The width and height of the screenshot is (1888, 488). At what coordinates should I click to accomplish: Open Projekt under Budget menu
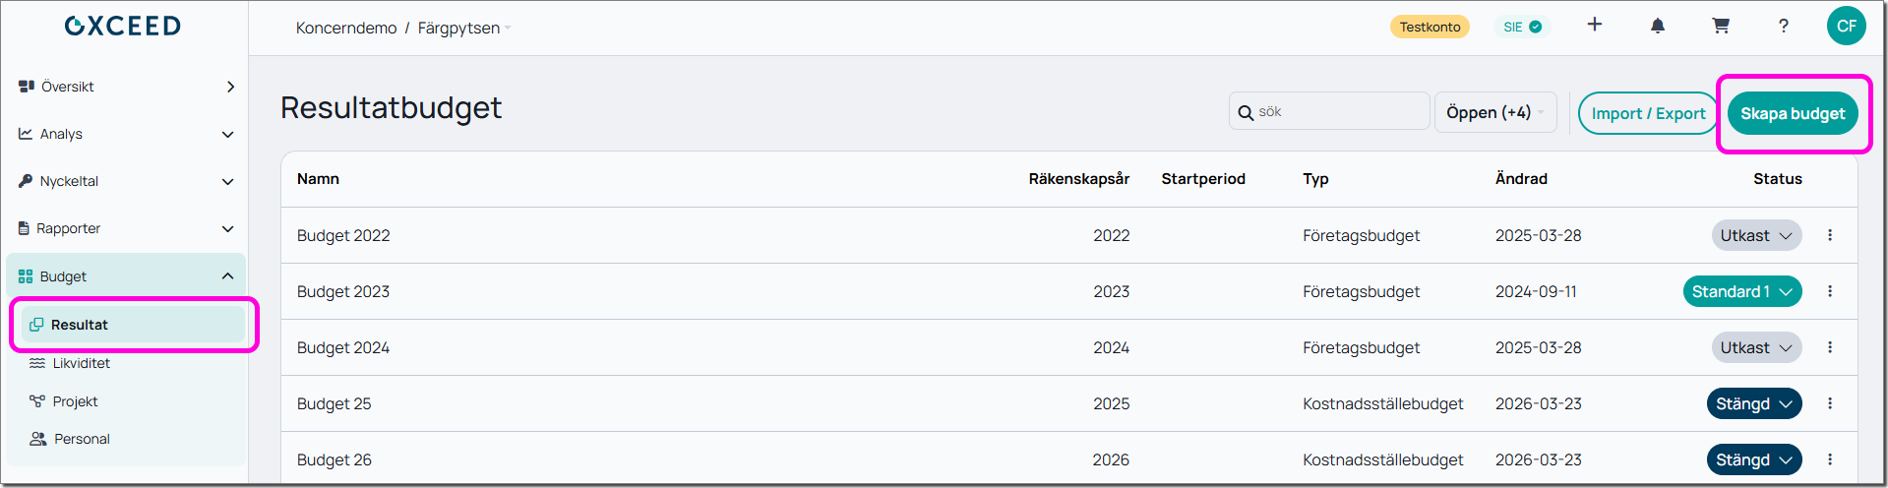click(75, 401)
